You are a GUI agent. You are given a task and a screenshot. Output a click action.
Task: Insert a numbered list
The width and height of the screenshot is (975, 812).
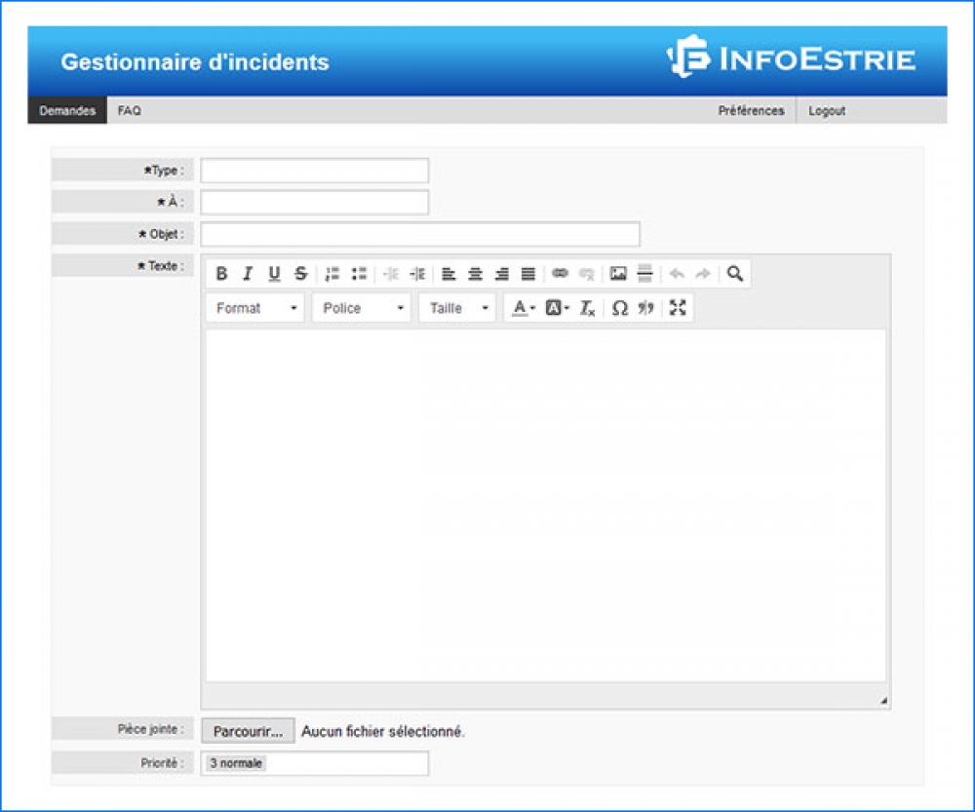pyautogui.click(x=332, y=274)
